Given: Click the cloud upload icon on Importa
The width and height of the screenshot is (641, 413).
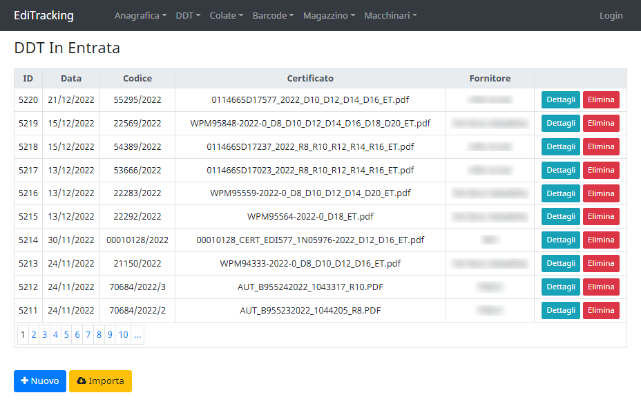Looking at the screenshot, I should pyautogui.click(x=81, y=381).
